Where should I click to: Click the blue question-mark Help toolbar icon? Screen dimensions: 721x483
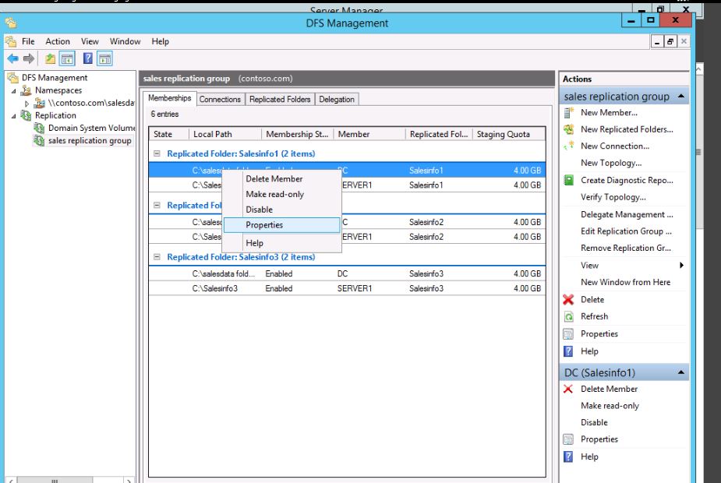click(87, 58)
